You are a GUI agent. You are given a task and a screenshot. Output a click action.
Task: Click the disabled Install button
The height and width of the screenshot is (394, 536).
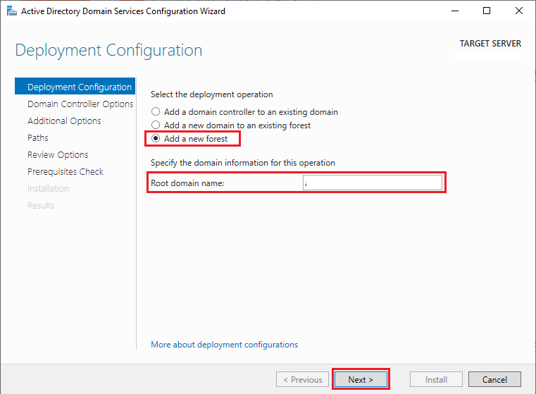(x=436, y=379)
